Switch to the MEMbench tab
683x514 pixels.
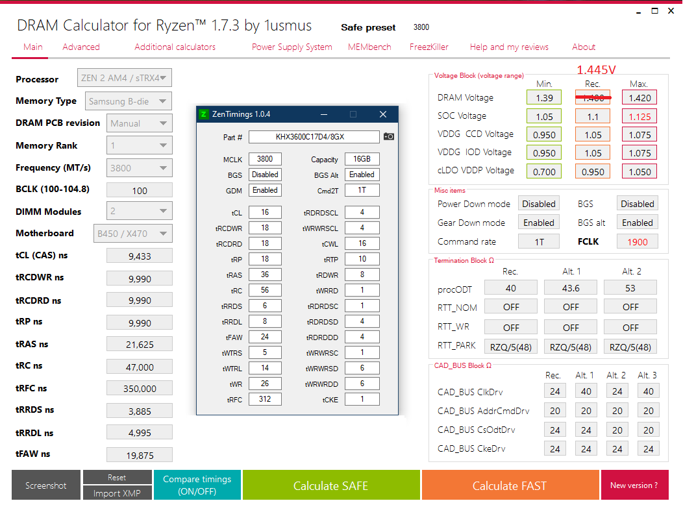pos(369,47)
